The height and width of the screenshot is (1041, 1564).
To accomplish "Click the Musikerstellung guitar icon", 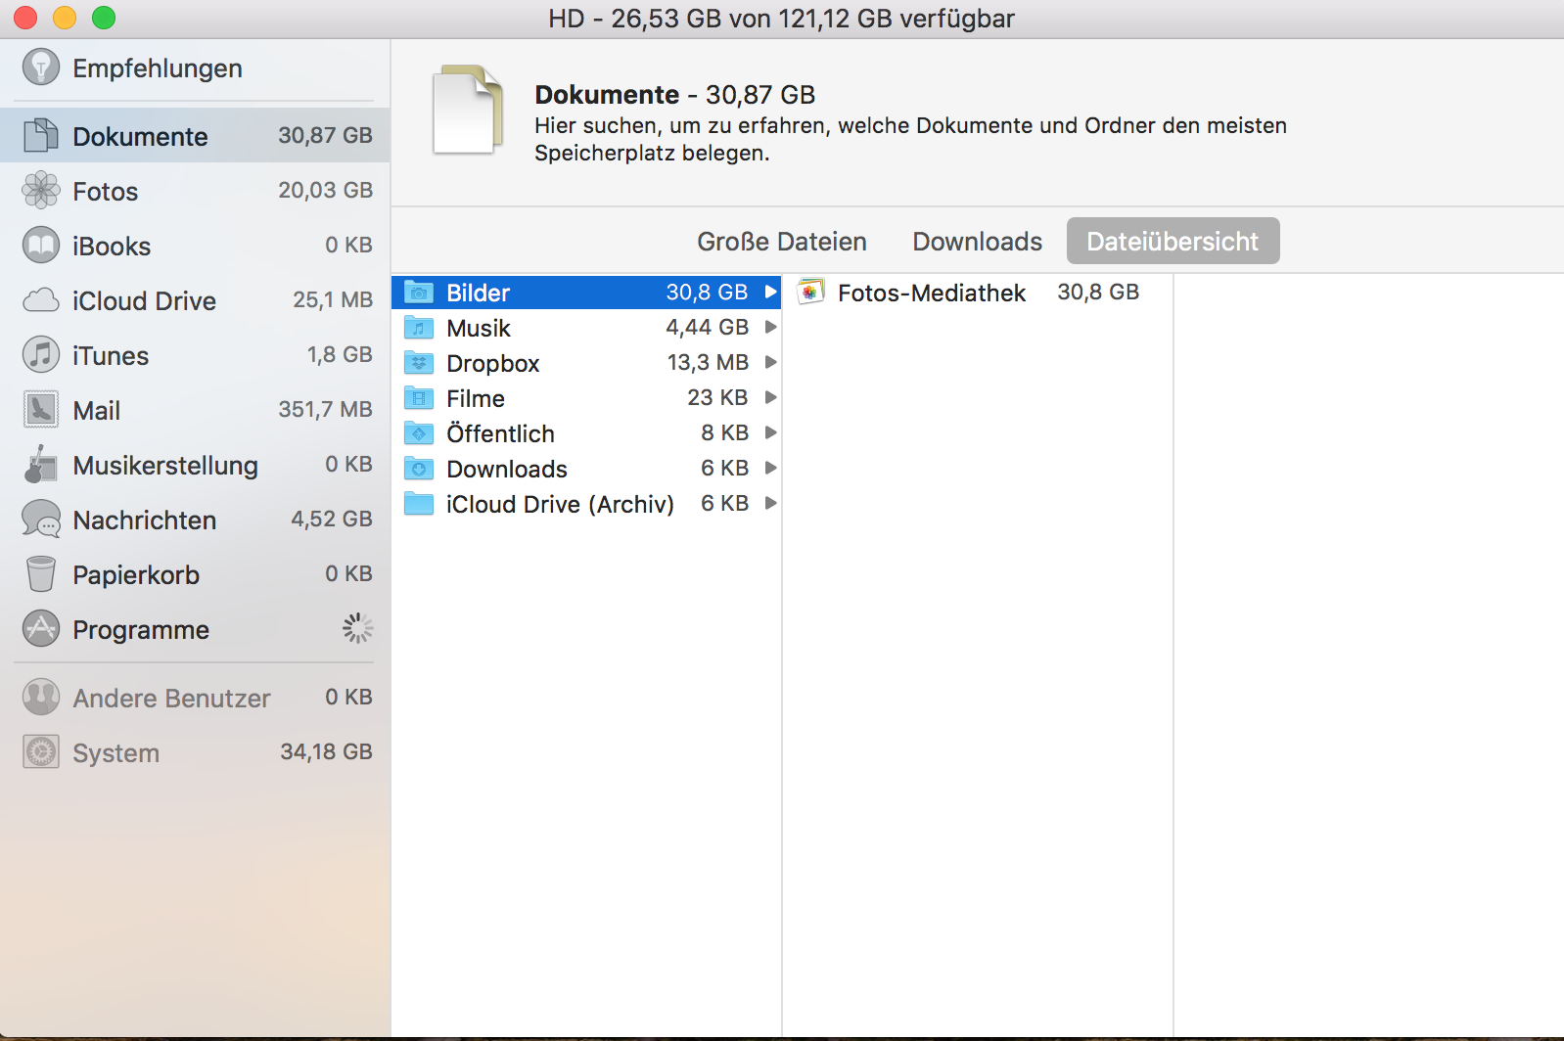I will [x=41, y=464].
